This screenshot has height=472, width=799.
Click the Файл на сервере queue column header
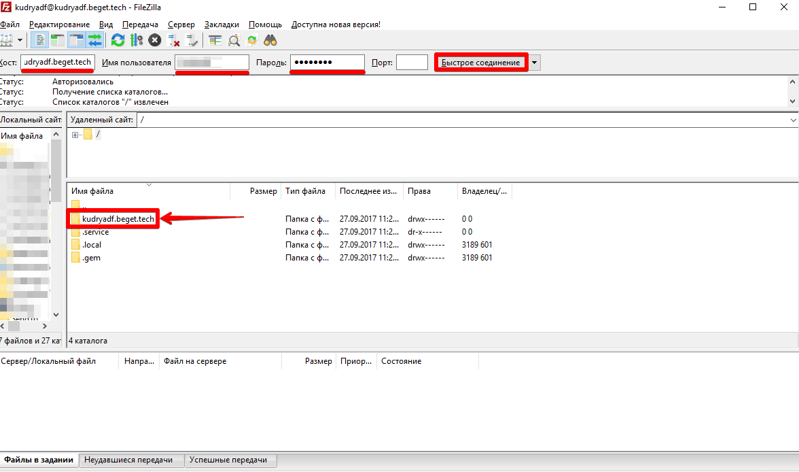(x=220, y=361)
